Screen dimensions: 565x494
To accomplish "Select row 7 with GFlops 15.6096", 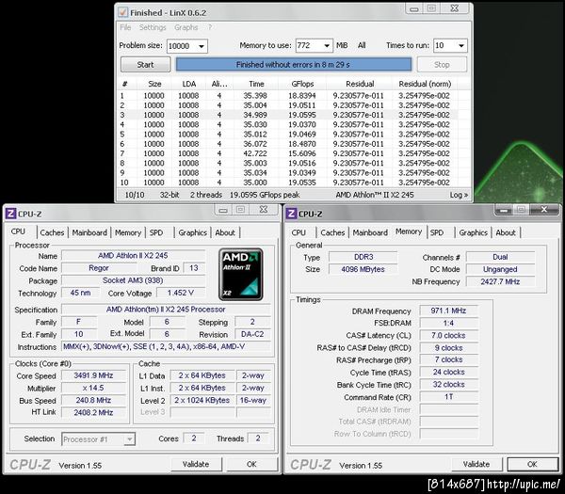I will pyautogui.click(x=288, y=153).
